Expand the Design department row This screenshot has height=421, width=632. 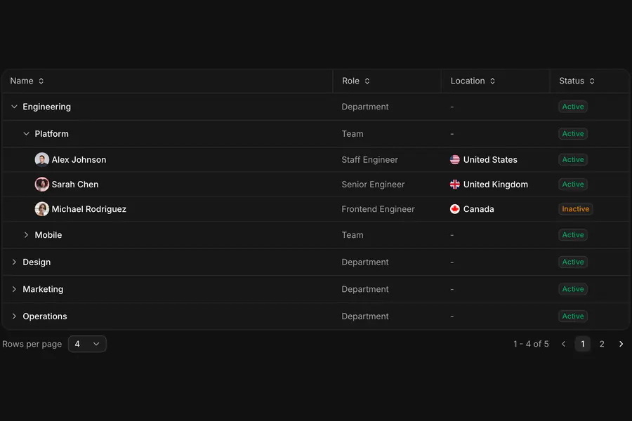pos(14,262)
